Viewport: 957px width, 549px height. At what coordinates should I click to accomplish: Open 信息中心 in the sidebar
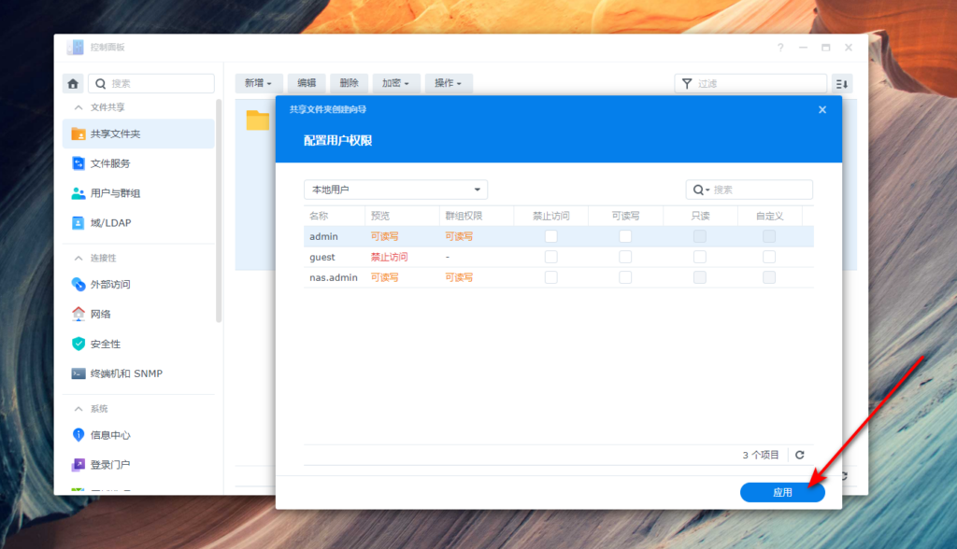138,435
